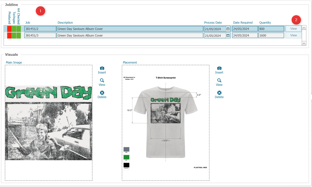This screenshot has width=312, height=187.
Task: Click Date Required field for job 381451/3
Action: [245, 35]
